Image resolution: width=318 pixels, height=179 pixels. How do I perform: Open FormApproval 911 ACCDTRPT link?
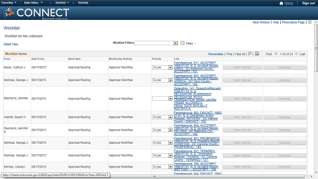(196, 67)
